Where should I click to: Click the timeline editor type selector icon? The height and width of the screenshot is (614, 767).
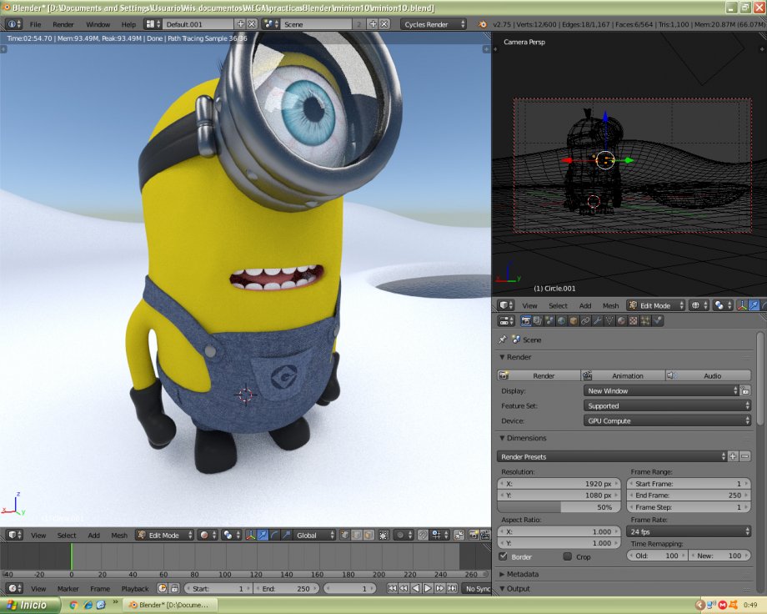point(11,588)
